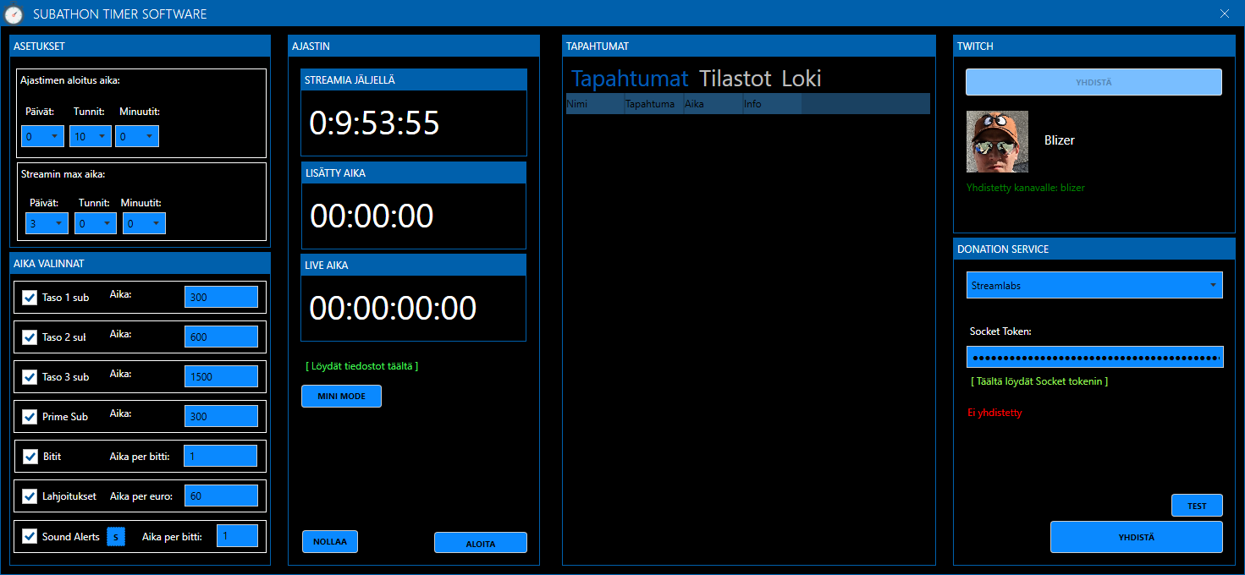Screen dimensions: 1245x575
Task: Click the clock app icon in title bar
Action: pyautogui.click(x=14, y=14)
